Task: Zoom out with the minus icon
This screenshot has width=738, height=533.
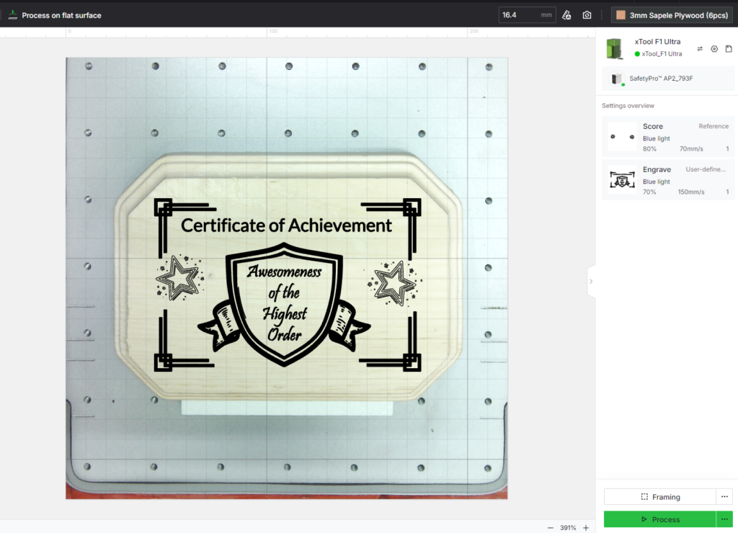Action: [550, 528]
